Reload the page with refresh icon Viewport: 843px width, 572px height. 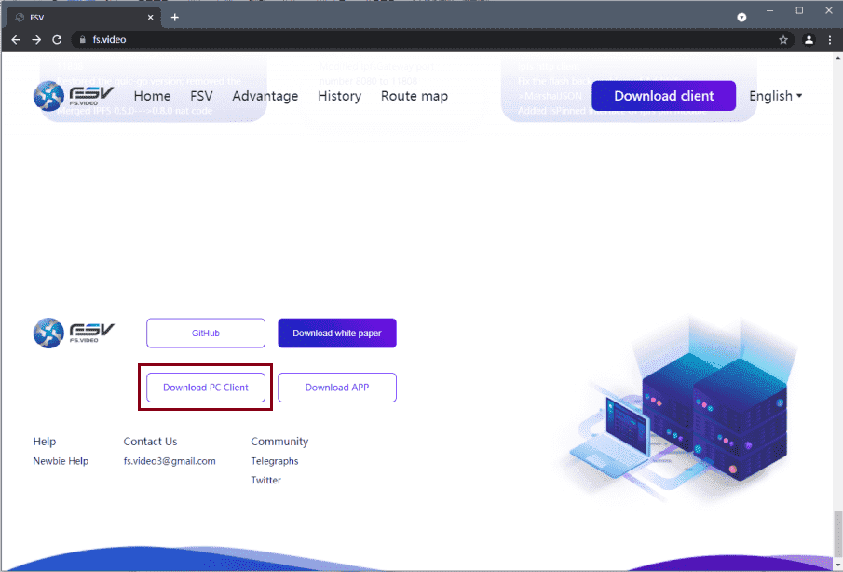point(57,40)
